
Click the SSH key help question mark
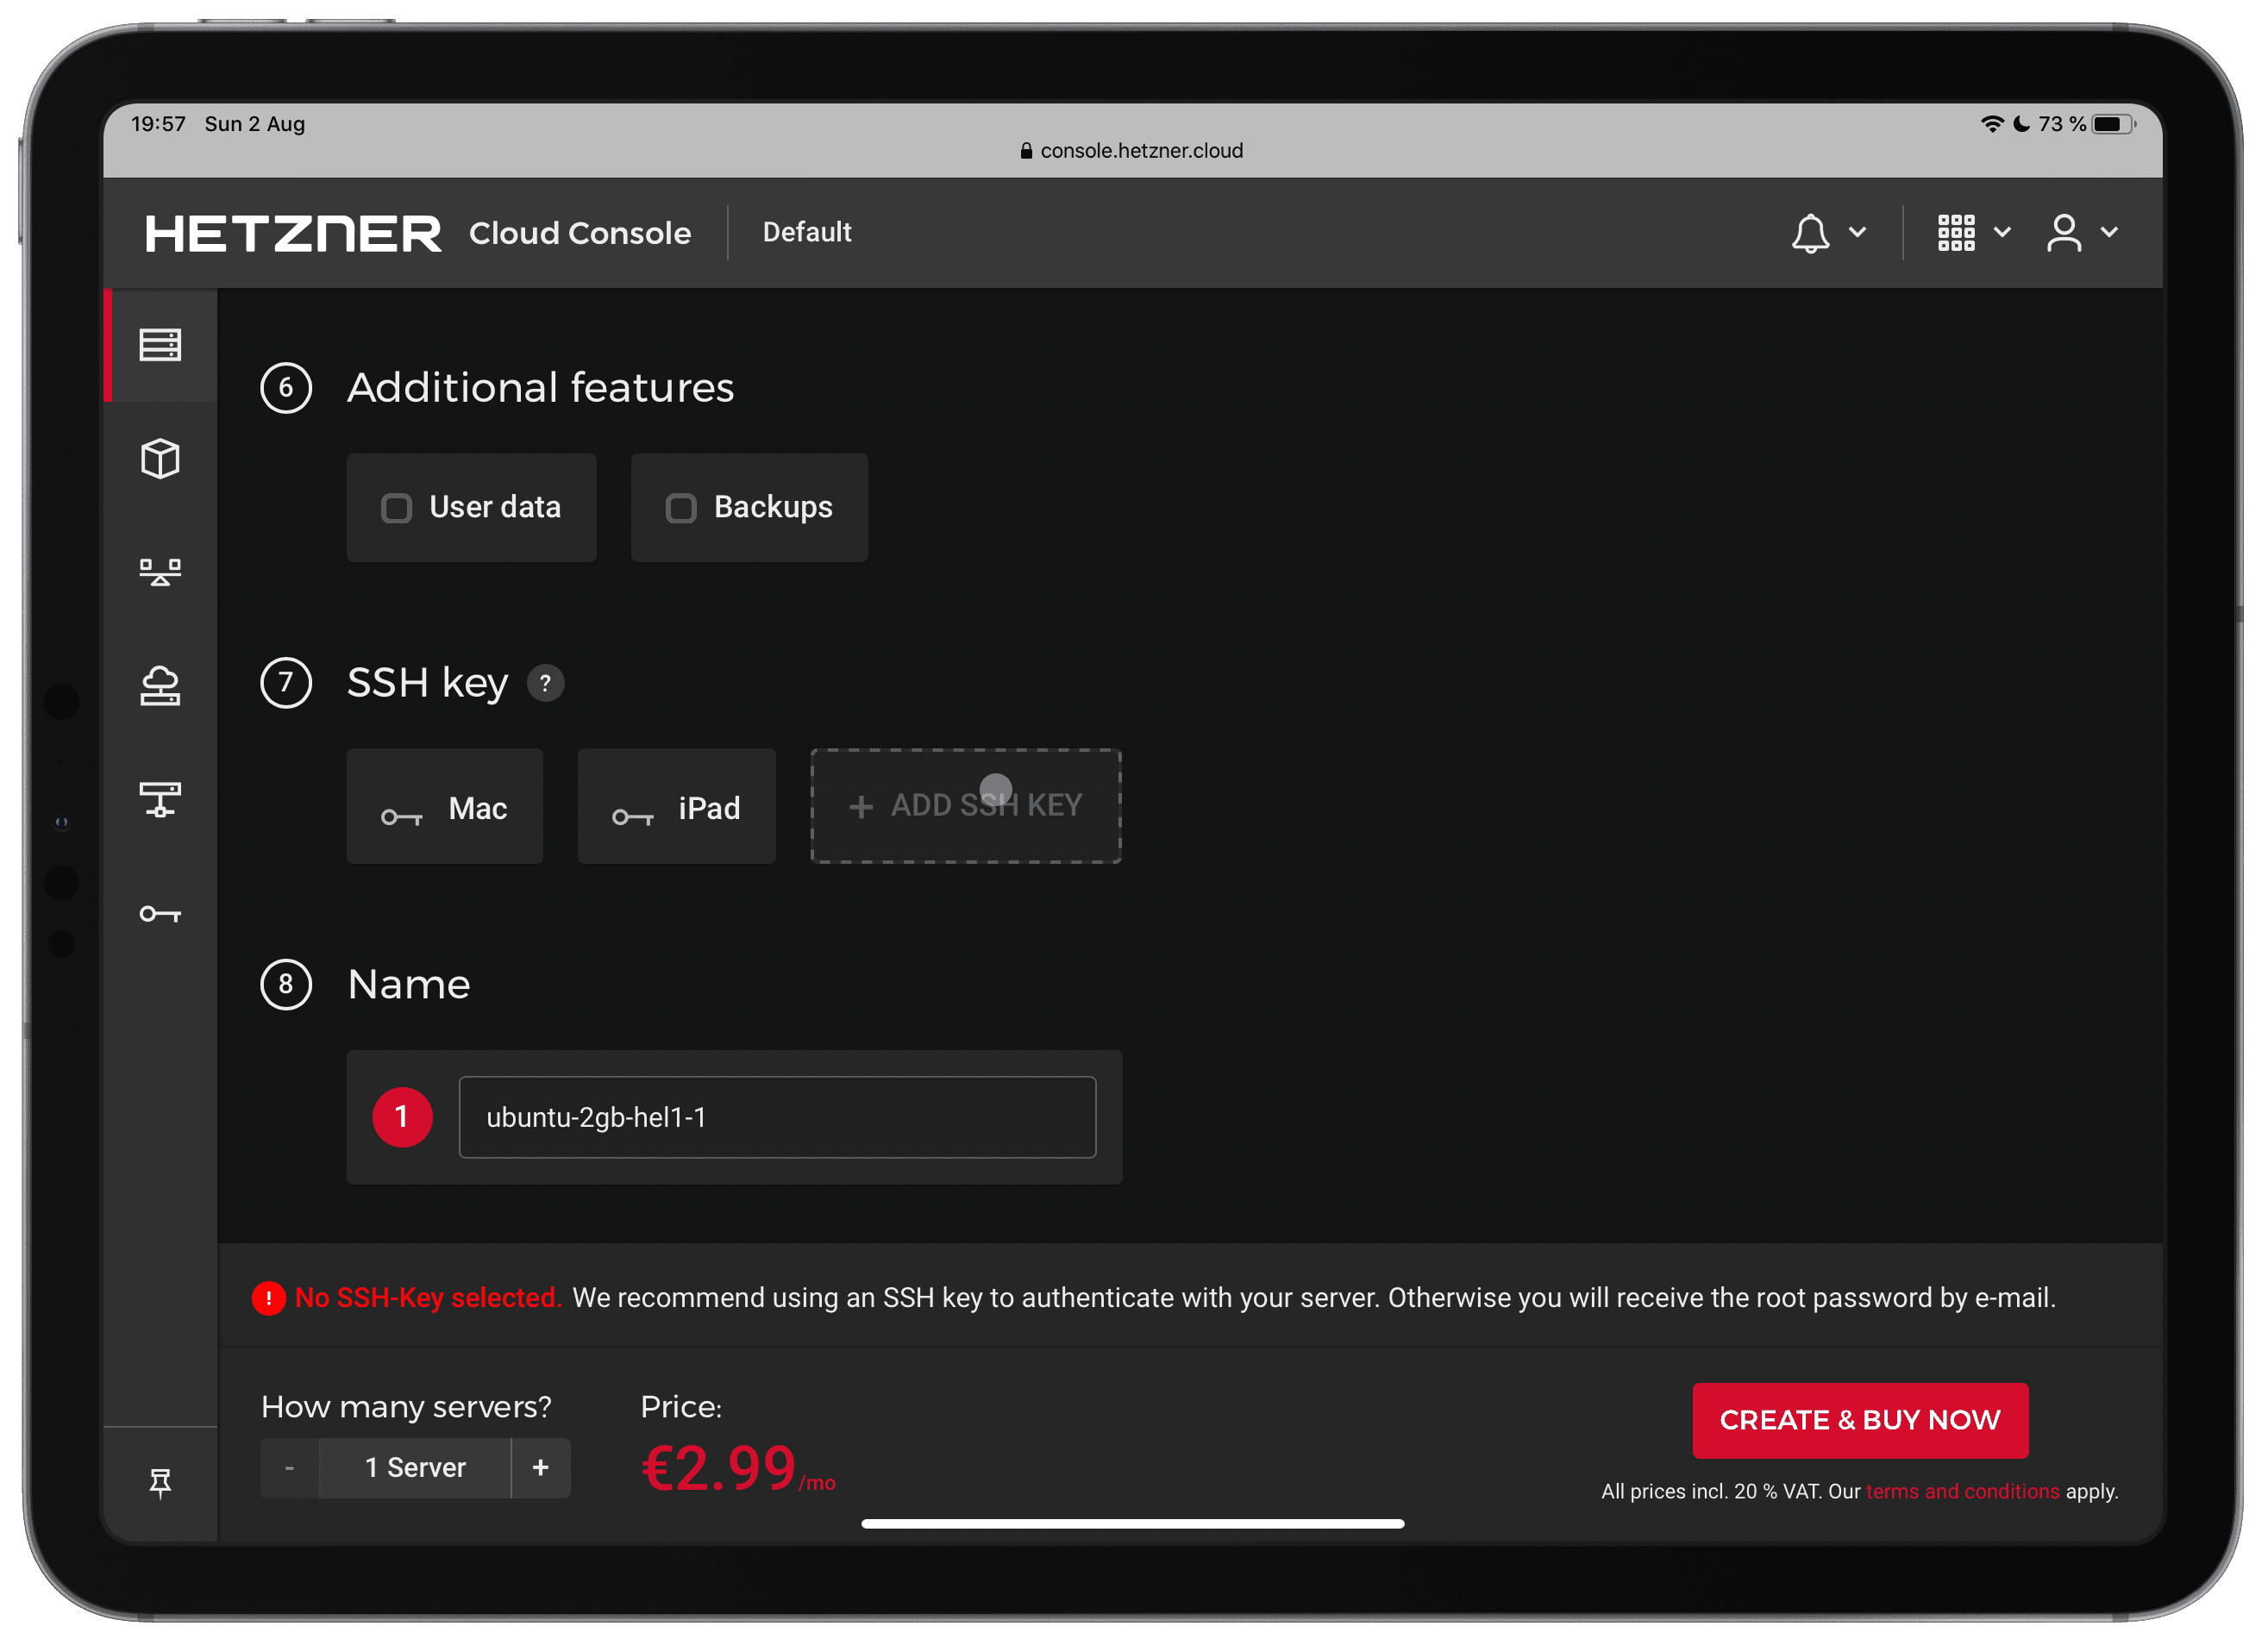point(545,684)
